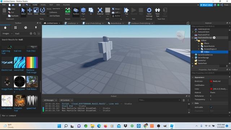This screenshot has width=231, height=130.
Task: Expand the BezierModule node
Action: [199, 46]
